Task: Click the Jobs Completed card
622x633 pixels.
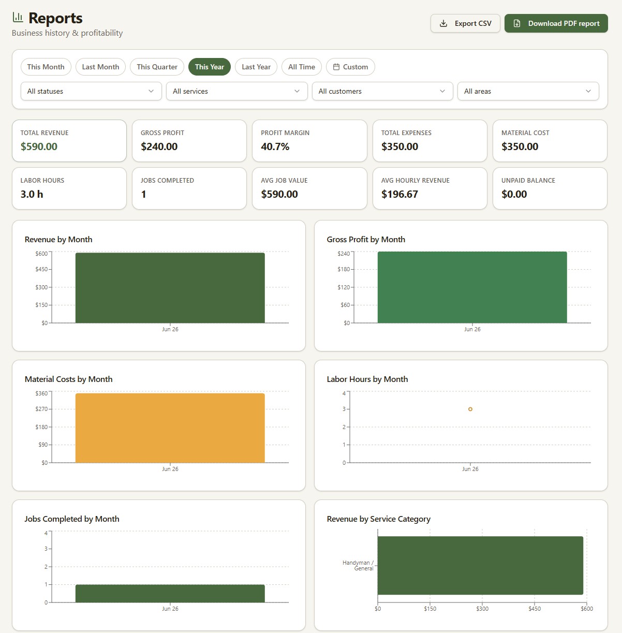Action: point(189,188)
